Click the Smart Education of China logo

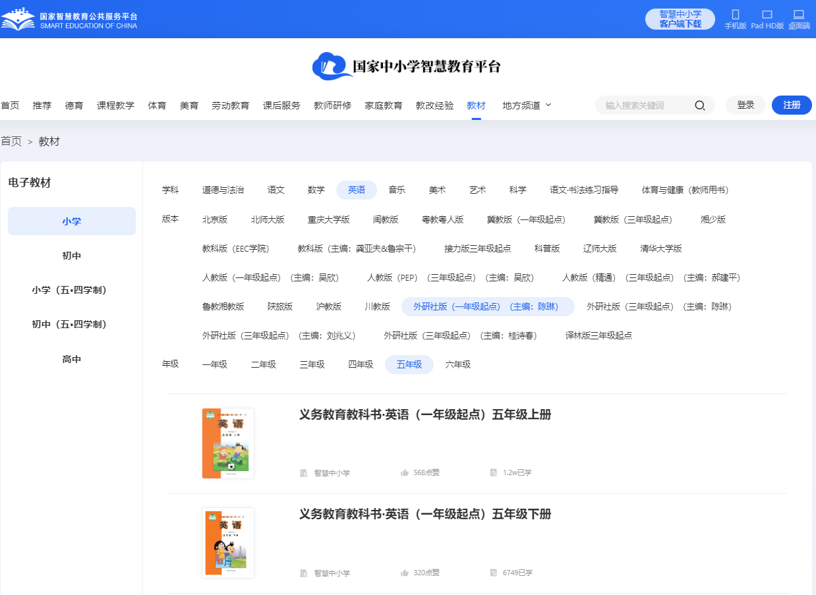pos(69,19)
